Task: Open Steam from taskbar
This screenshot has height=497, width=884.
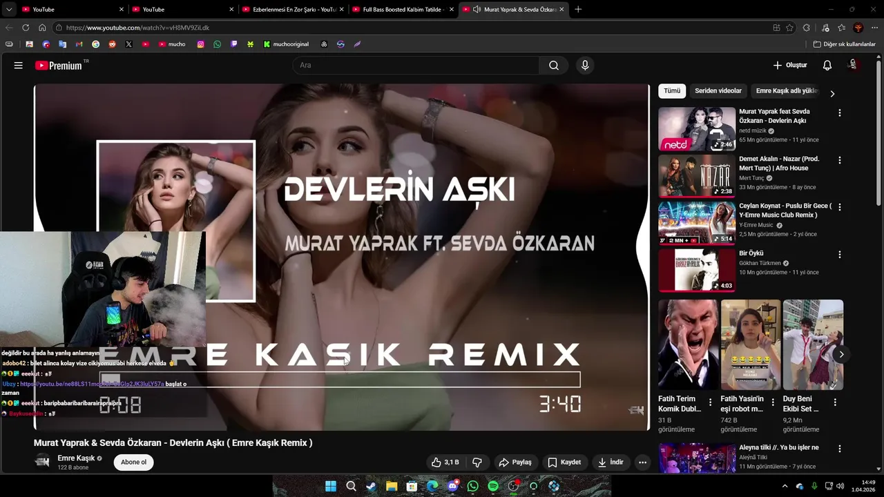Action: pyautogui.click(x=372, y=486)
